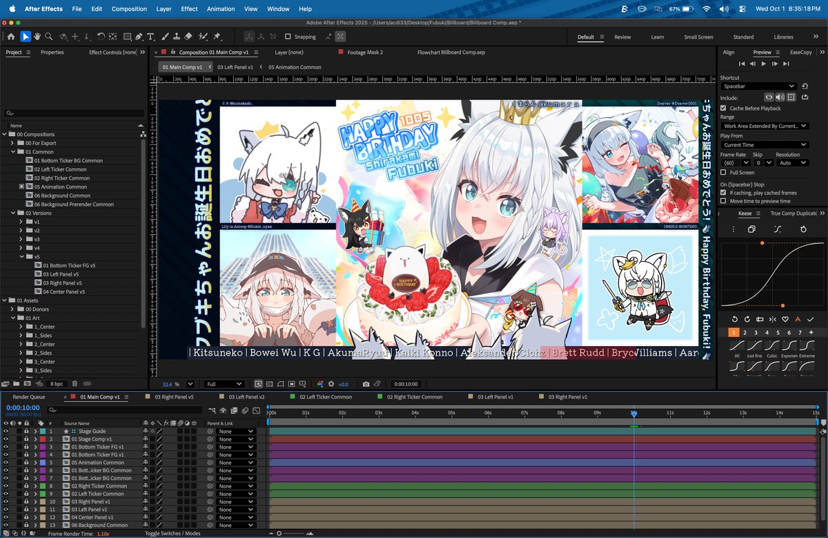
Task: Select the Brush tool
Action: click(x=166, y=37)
